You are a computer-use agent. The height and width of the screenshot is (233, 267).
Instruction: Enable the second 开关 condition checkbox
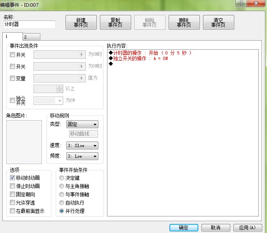point(12,66)
